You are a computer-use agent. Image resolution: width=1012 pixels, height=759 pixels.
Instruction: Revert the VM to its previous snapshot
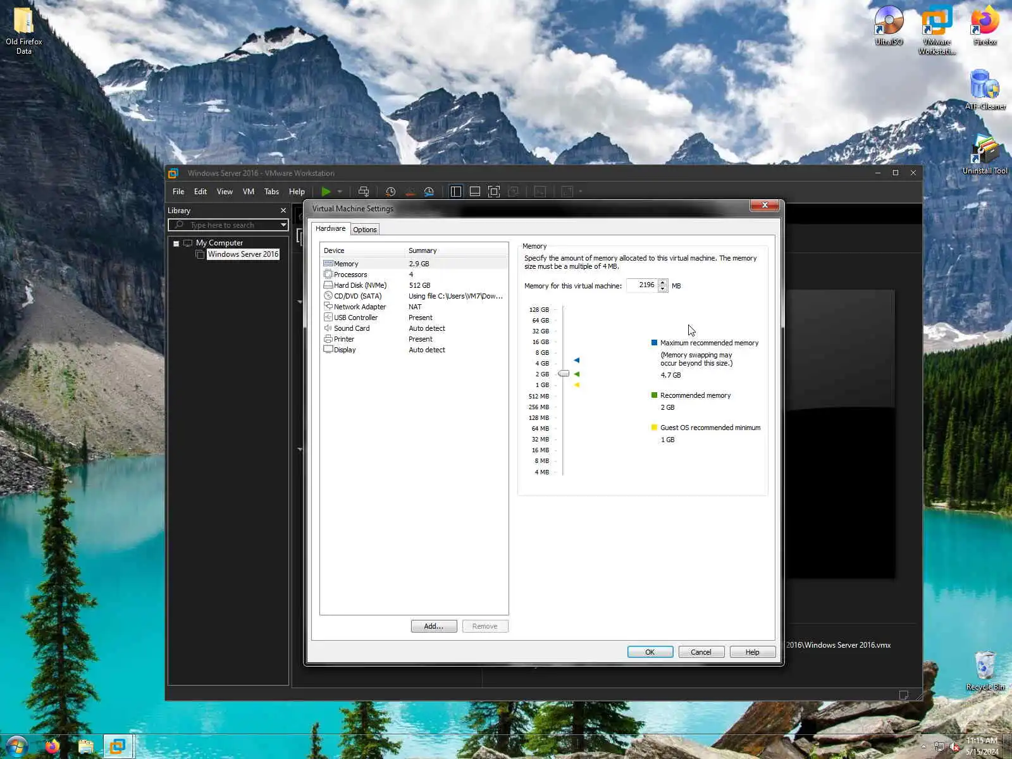[410, 192]
